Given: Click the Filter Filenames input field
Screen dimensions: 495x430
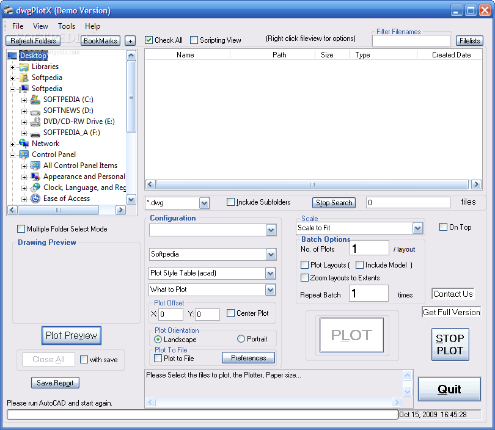Looking at the screenshot, I should point(411,41).
